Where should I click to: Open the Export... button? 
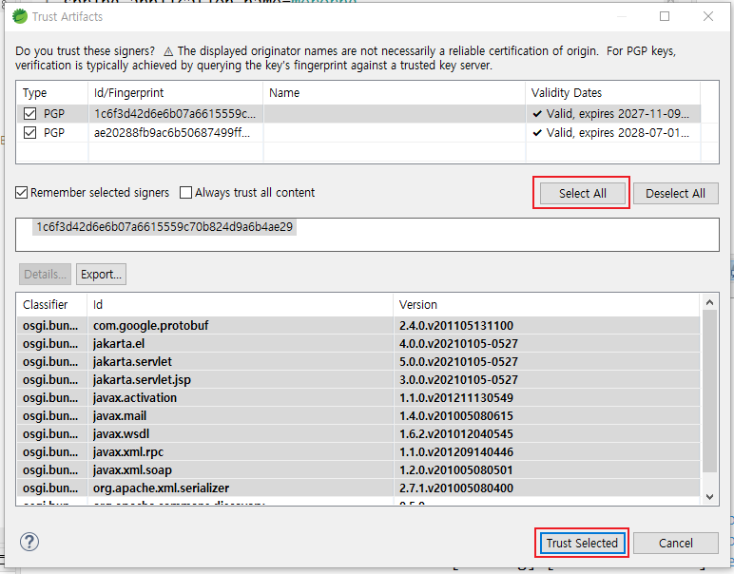101,274
